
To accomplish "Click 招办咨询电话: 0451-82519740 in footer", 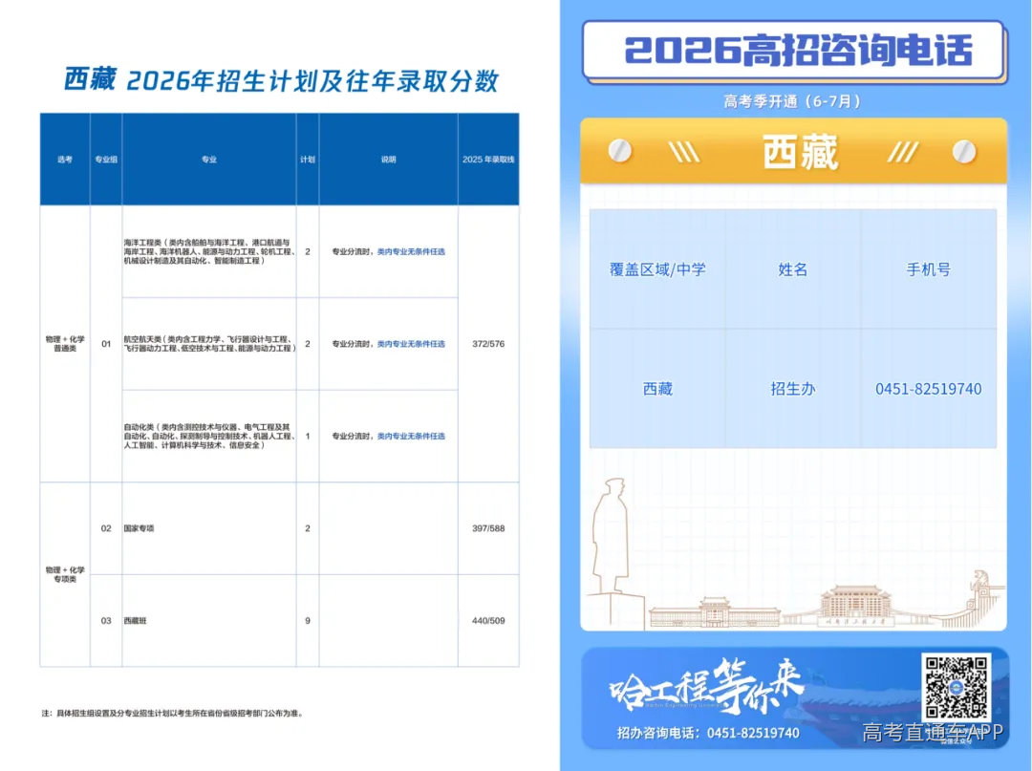I will 707,733.
